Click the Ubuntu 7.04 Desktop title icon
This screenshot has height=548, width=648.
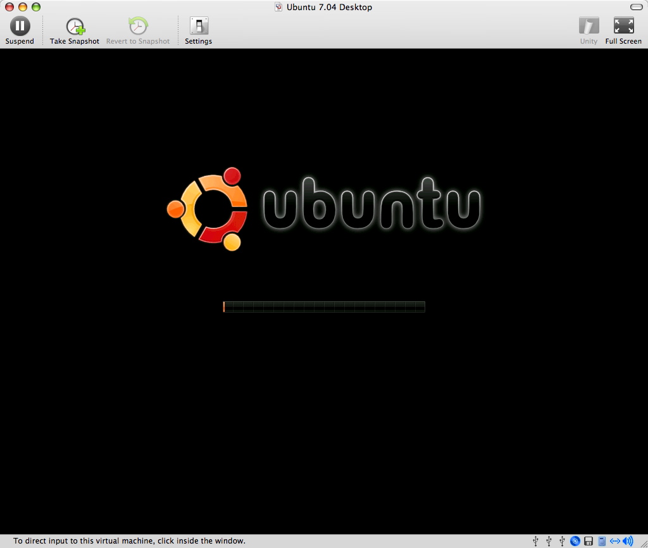coord(278,7)
